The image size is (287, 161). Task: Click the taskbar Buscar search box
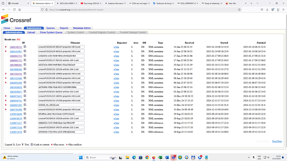click(101, 158)
